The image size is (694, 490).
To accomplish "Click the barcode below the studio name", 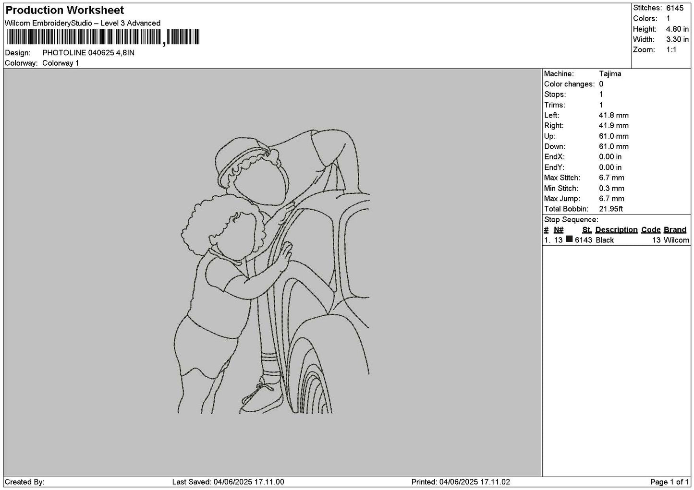I will 103,37.
